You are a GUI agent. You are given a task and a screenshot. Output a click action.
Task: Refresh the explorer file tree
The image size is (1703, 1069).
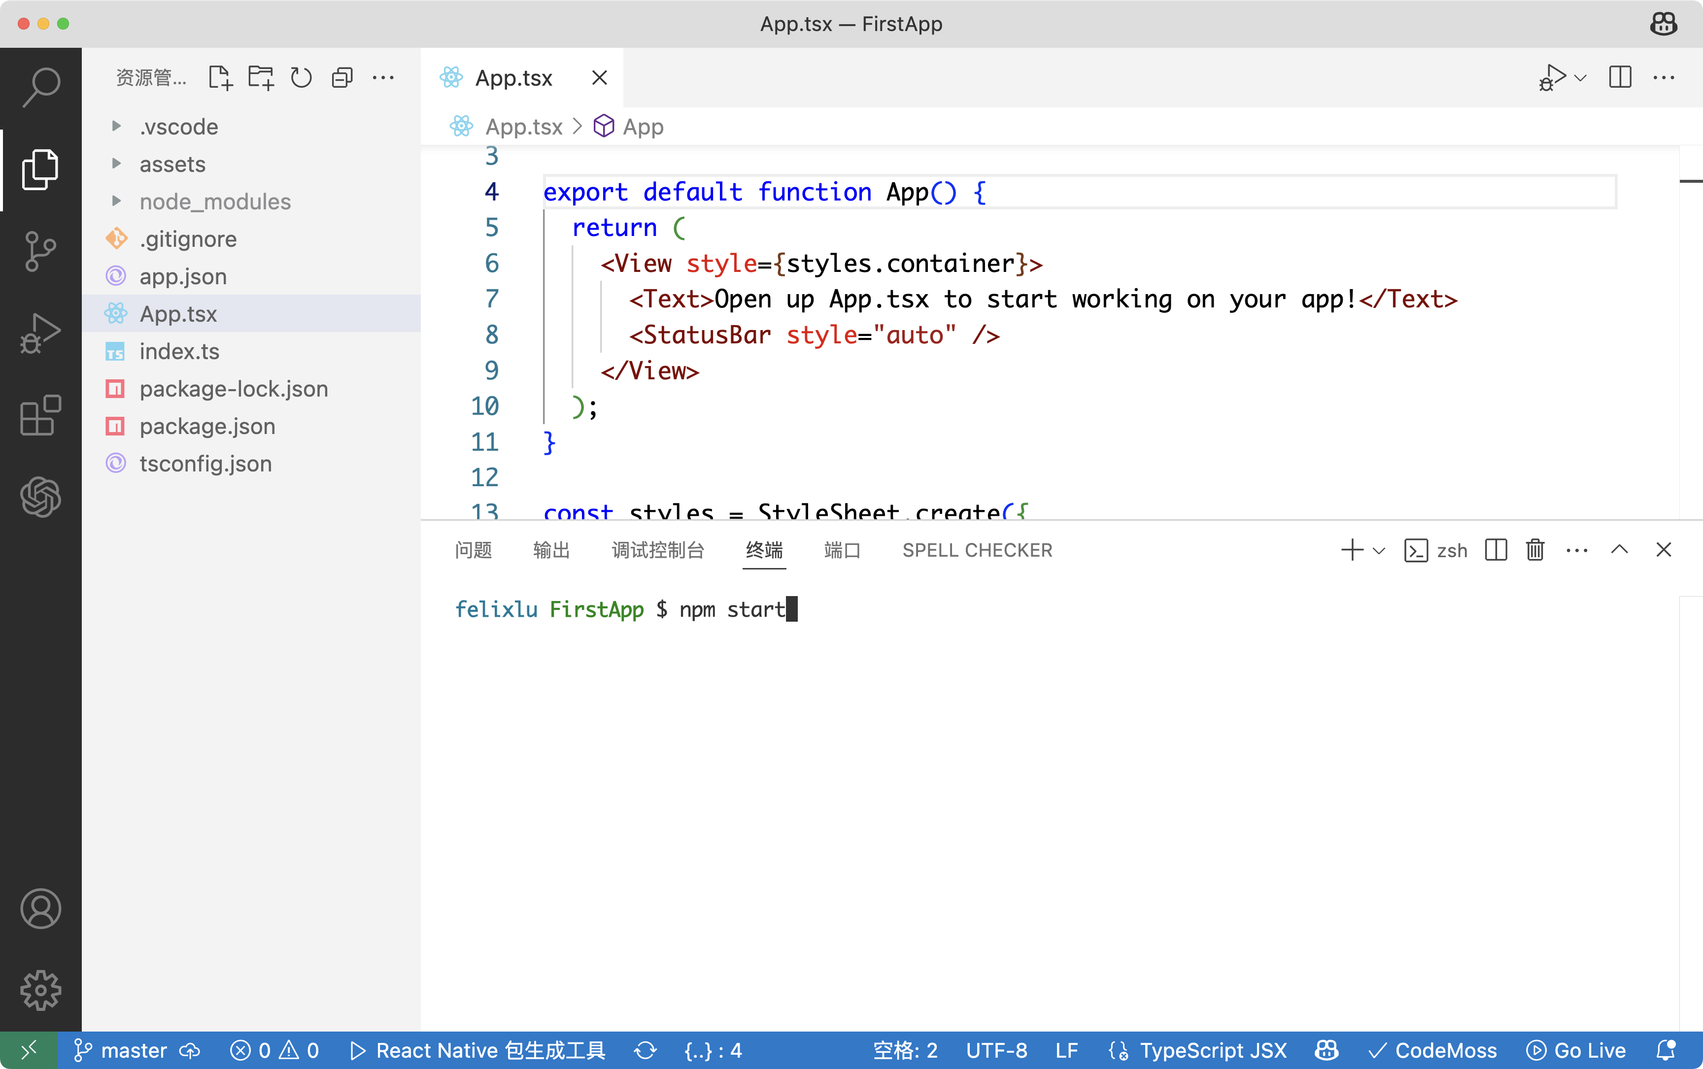[x=301, y=78]
